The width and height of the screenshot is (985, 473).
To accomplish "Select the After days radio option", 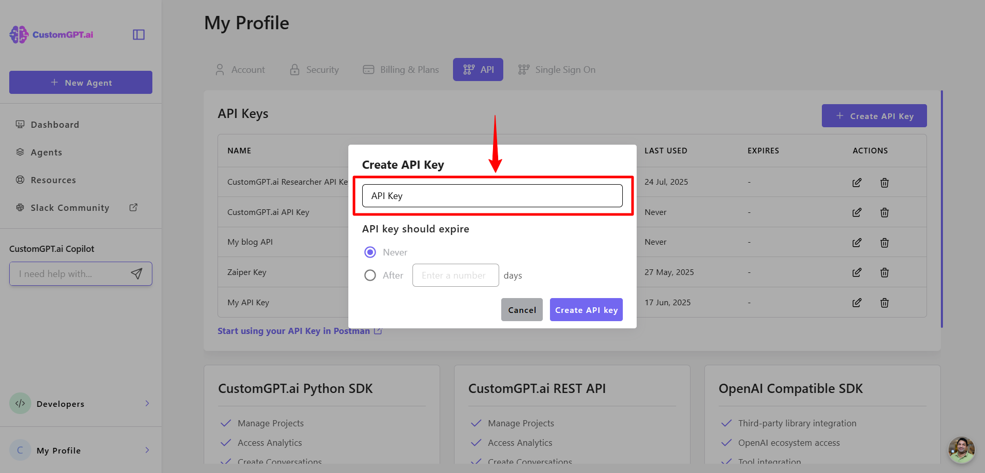I will point(370,275).
